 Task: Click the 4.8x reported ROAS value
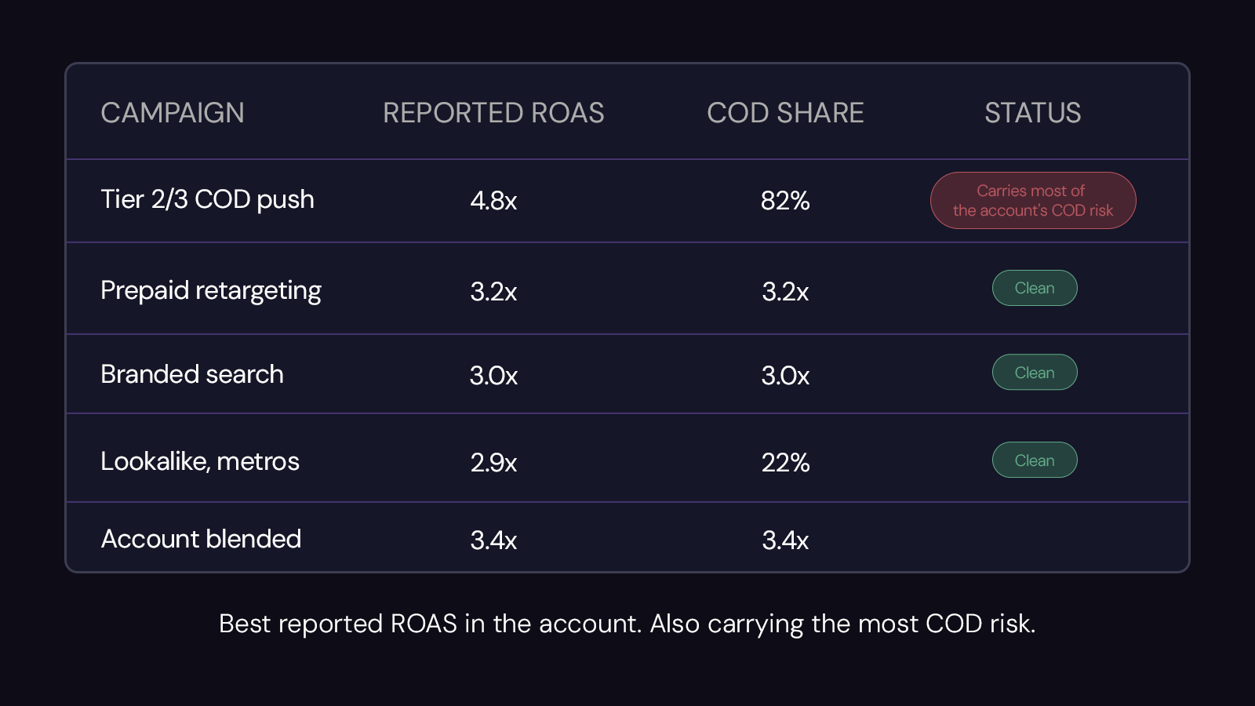493,201
